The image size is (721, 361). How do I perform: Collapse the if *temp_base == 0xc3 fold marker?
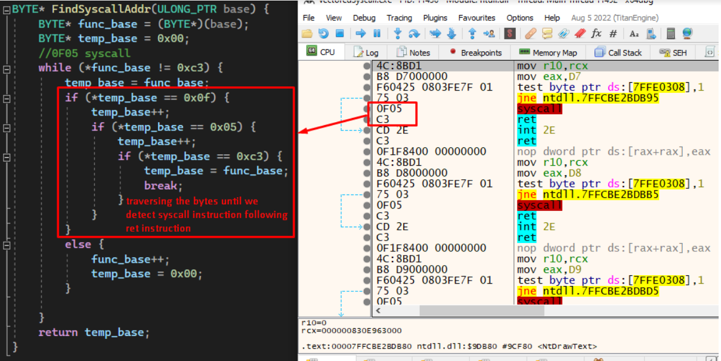[7, 157]
